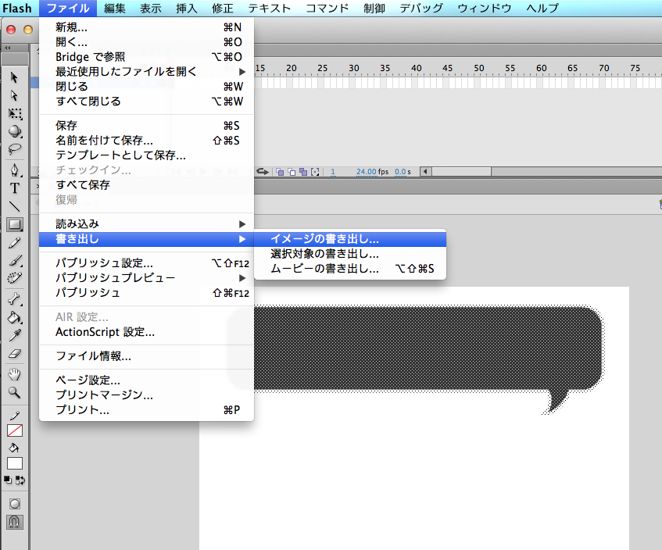
Task: Select the Hand tool
Action: pyautogui.click(x=15, y=374)
